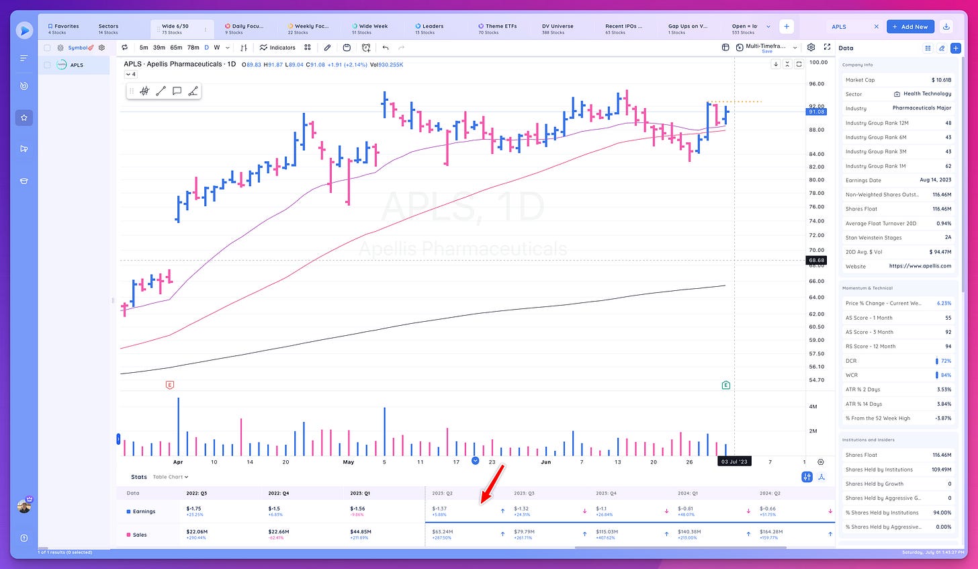Click the Add New button

click(x=910, y=26)
